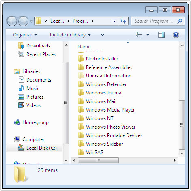
Task: Open Help with the question mark icon
Action: [x=176, y=35]
